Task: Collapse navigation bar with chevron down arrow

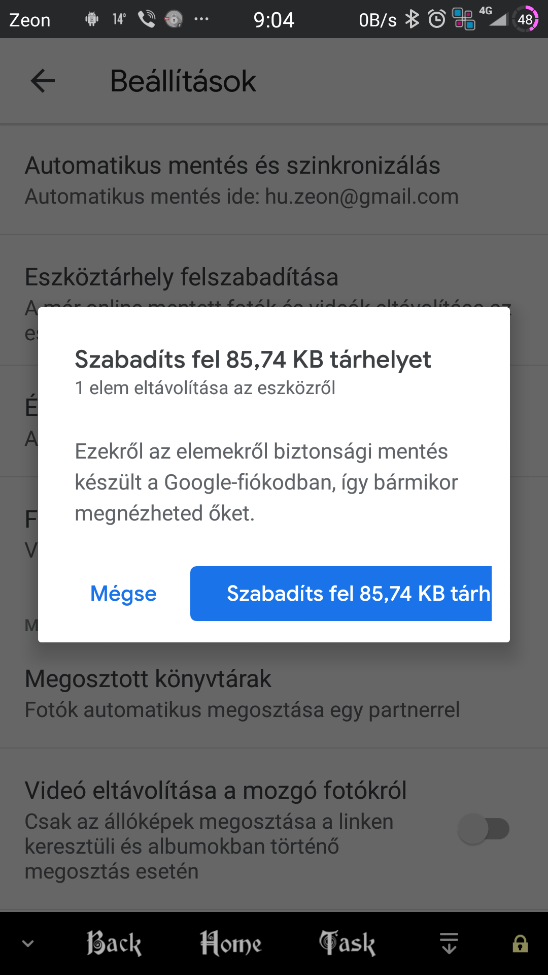Action: coord(28,944)
